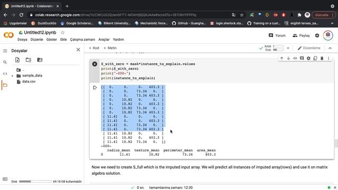Open Chrome extensions puzzle icon
Image resolution: width=338 pixels, height=190 pixels.
pyautogui.click(x=299, y=15)
